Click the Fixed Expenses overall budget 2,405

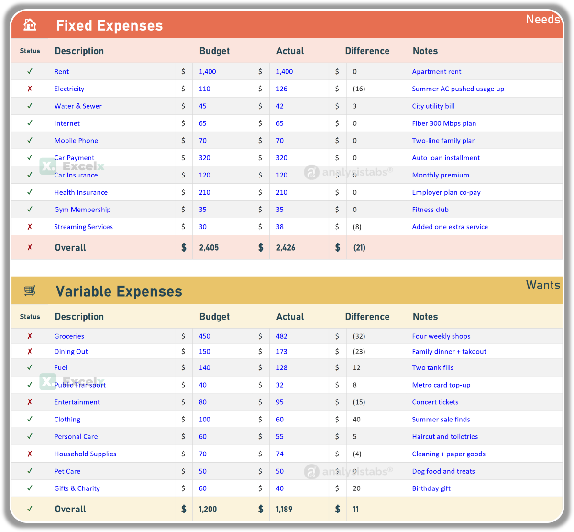coord(209,247)
